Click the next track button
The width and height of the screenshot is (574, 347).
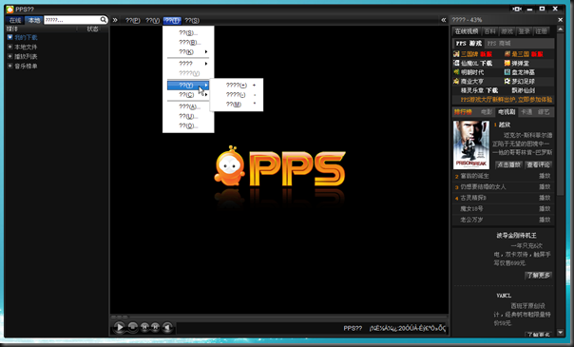155,326
